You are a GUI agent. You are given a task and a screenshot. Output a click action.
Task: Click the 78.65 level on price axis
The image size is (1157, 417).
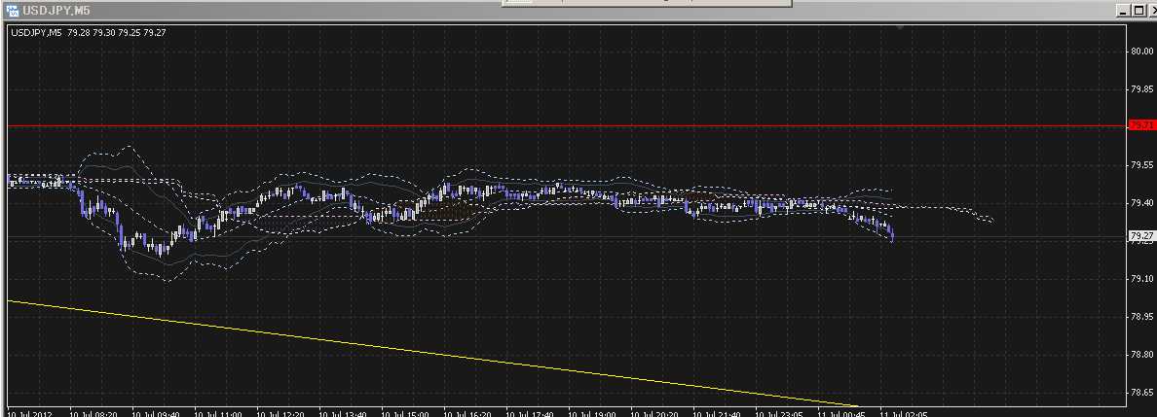click(x=1141, y=393)
